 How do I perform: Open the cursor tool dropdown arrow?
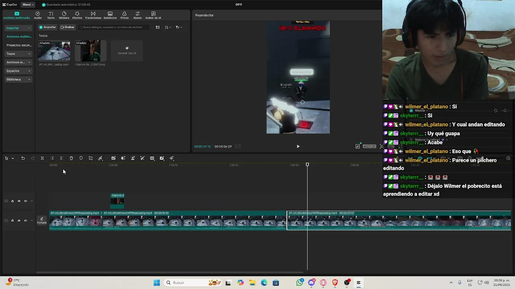click(13, 158)
